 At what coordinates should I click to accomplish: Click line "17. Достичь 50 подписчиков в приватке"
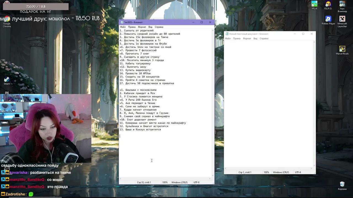click(x=147, y=83)
